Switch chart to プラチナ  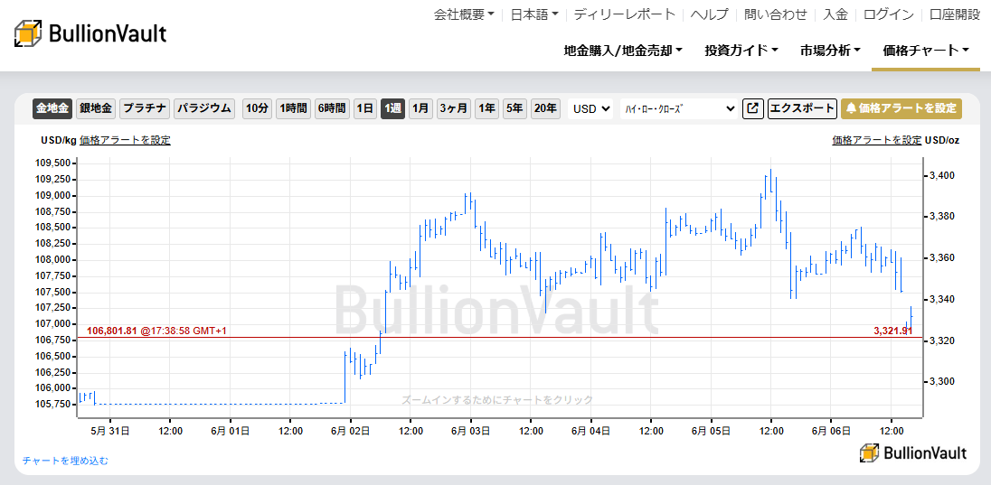(x=145, y=108)
